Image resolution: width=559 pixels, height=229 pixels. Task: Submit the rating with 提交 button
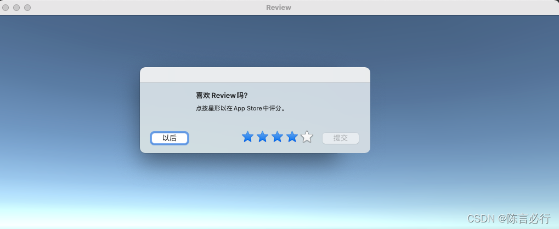[341, 138]
